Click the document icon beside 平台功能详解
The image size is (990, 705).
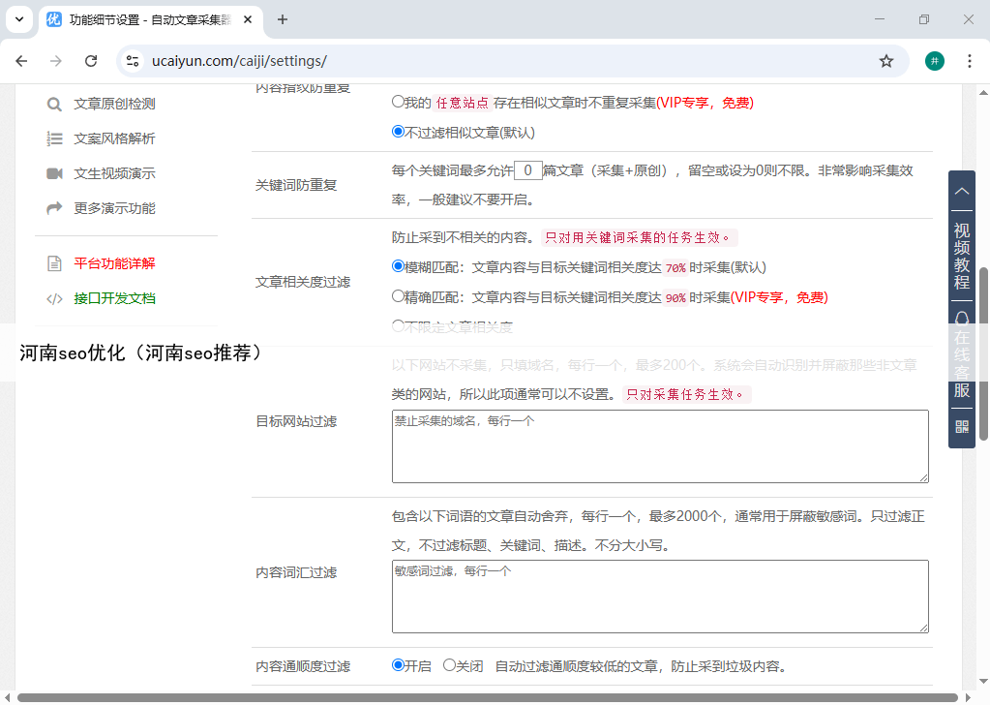[54, 263]
